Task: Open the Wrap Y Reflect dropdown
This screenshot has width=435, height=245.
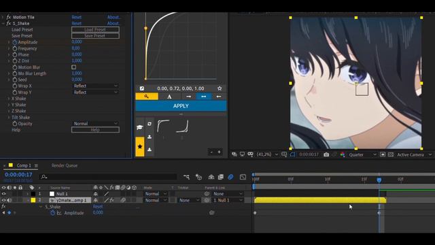Action: 95,93
